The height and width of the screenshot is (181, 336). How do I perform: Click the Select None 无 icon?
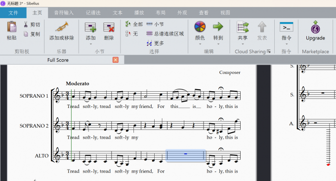128,34
